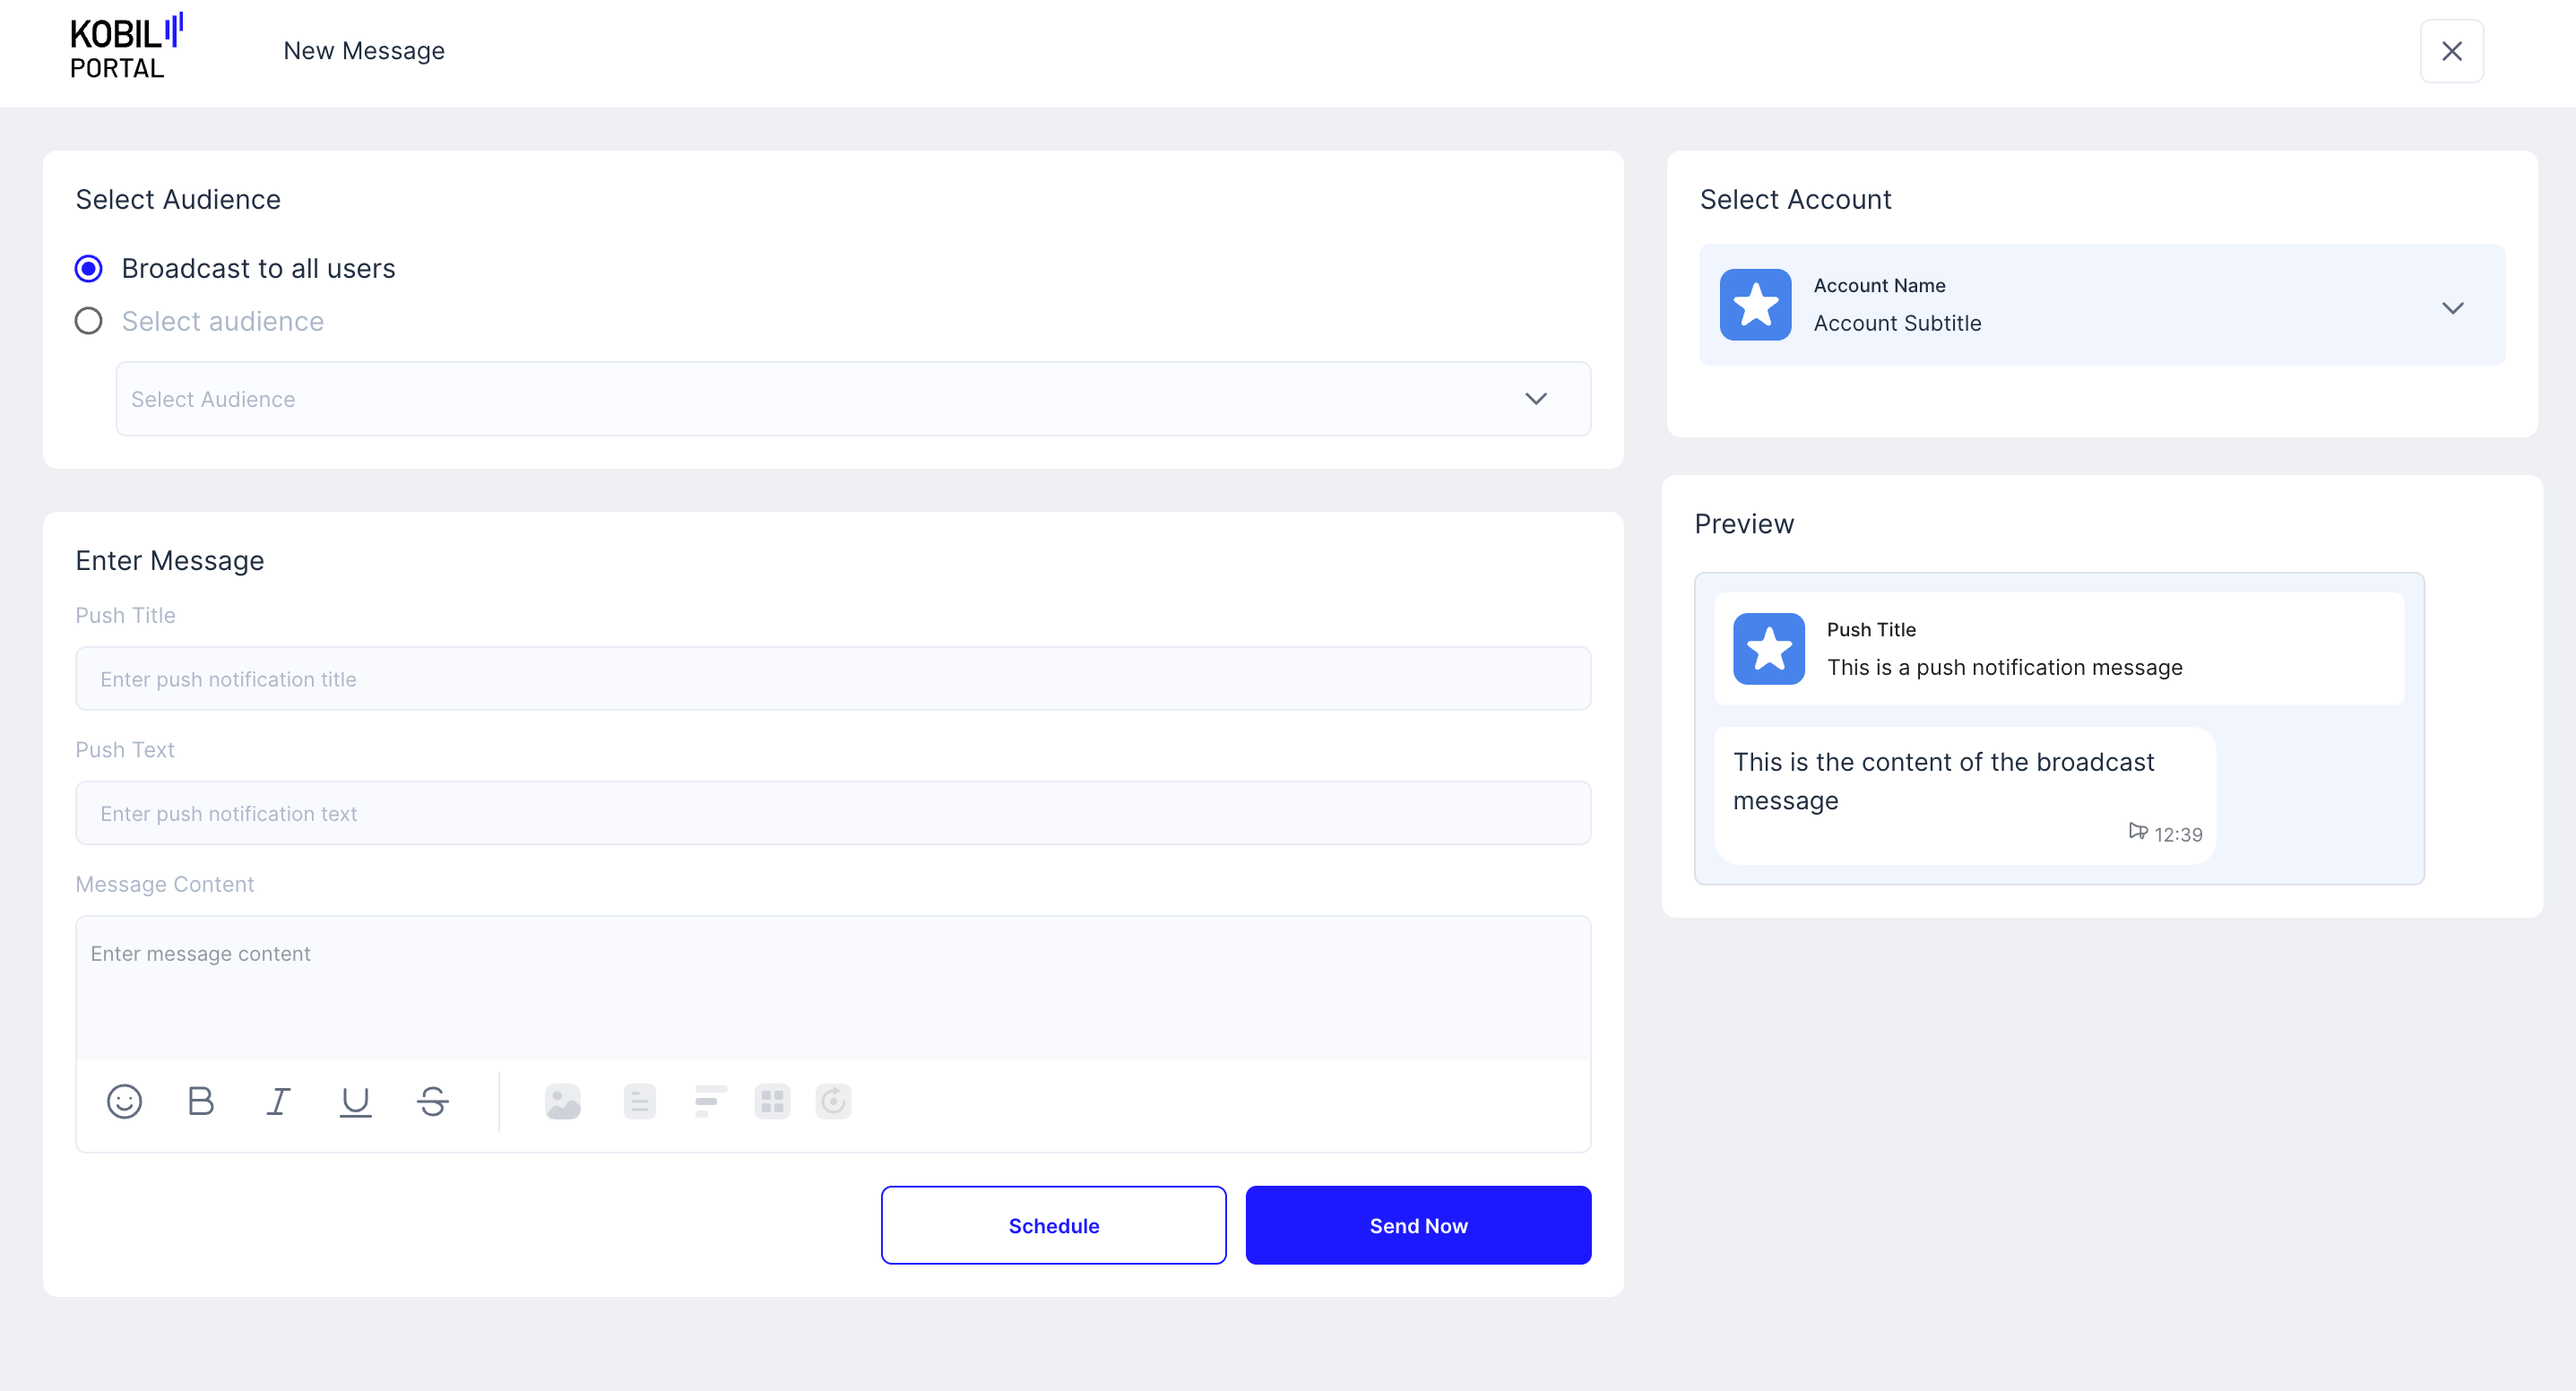
Task: Apply strikethrough formatting to message text
Action: coord(433,1101)
